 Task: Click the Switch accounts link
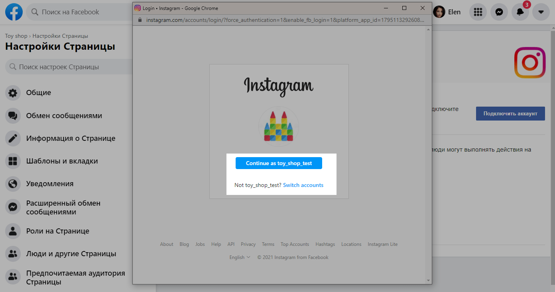303,185
